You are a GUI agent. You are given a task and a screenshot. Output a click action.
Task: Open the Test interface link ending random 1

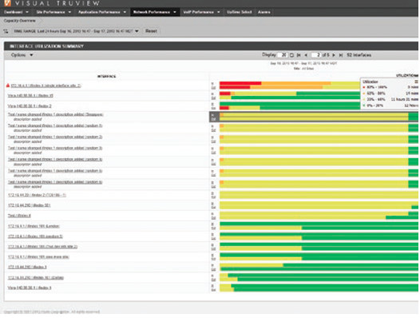click(x=55, y=125)
